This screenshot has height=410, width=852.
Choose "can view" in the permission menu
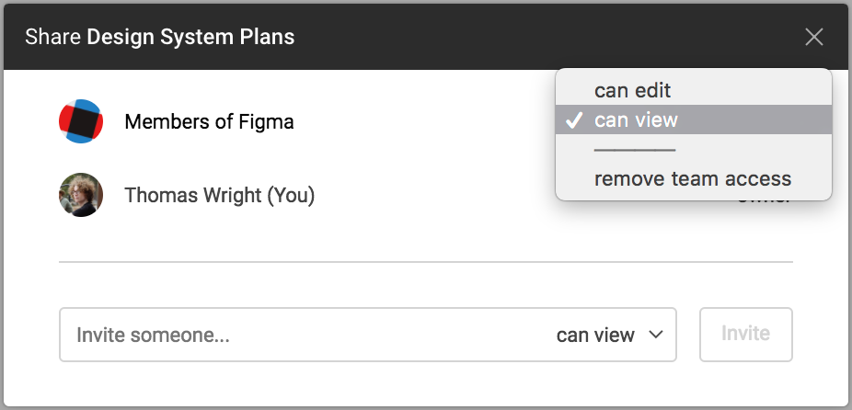pyautogui.click(x=637, y=120)
